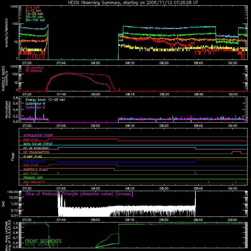The height and width of the screenshot is (251, 251).
Task: Click the AAZ FLAG label
Action: [31, 174]
